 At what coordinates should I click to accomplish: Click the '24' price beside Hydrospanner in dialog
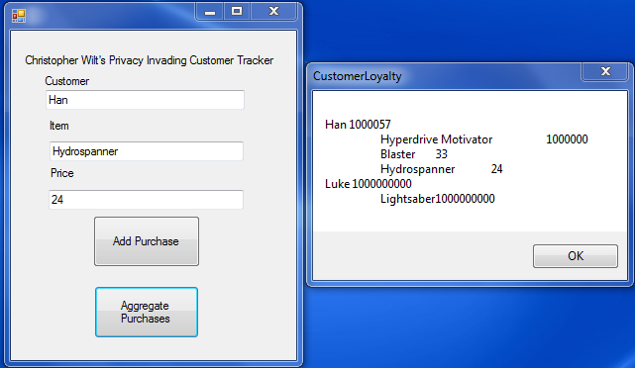[x=497, y=169]
